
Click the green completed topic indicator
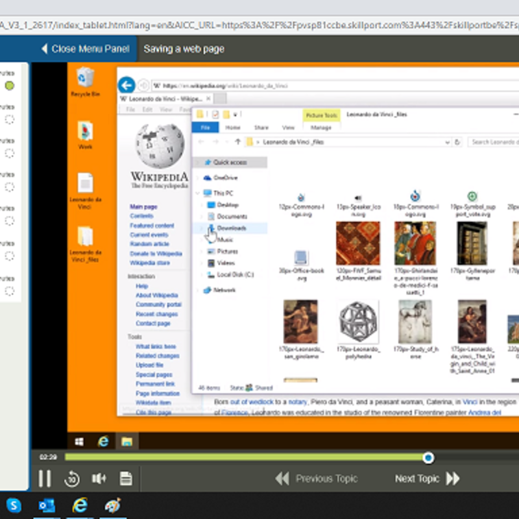tap(10, 86)
